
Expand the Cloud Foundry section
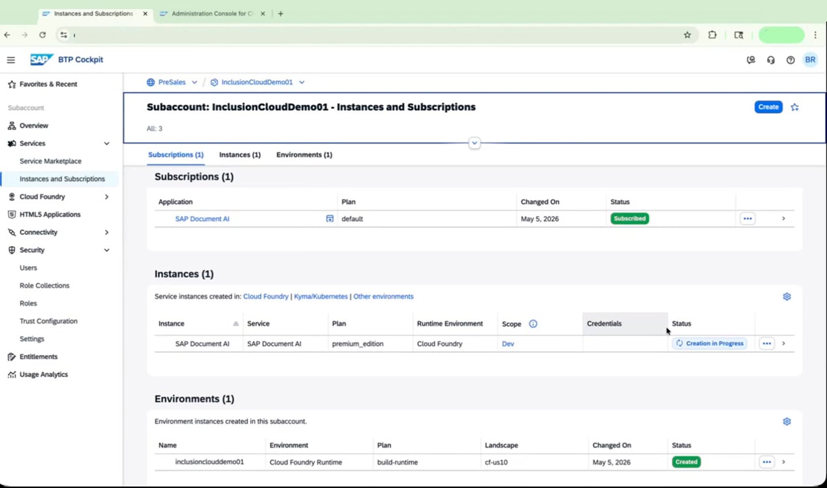coord(107,197)
